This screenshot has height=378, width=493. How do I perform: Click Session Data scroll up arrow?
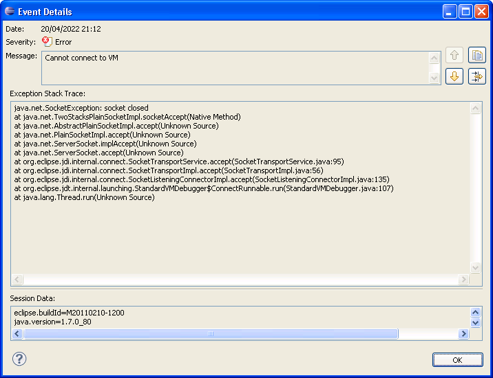tap(475, 313)
